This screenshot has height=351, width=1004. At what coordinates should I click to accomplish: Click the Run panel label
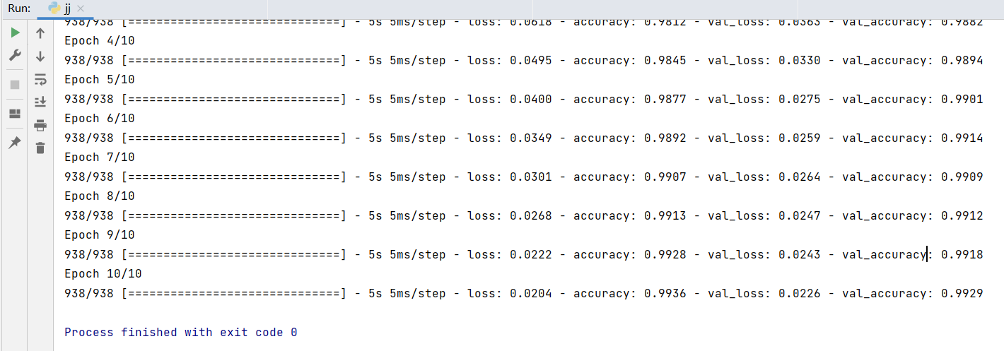coord(19,8)
